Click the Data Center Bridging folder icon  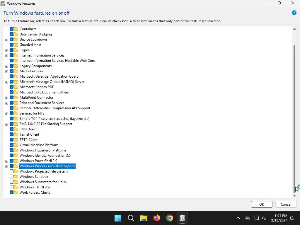point(16,34)
